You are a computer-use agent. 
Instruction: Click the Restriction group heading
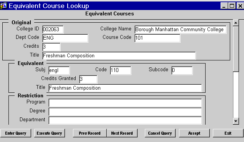pyautogui.click(x=30, y=95)
